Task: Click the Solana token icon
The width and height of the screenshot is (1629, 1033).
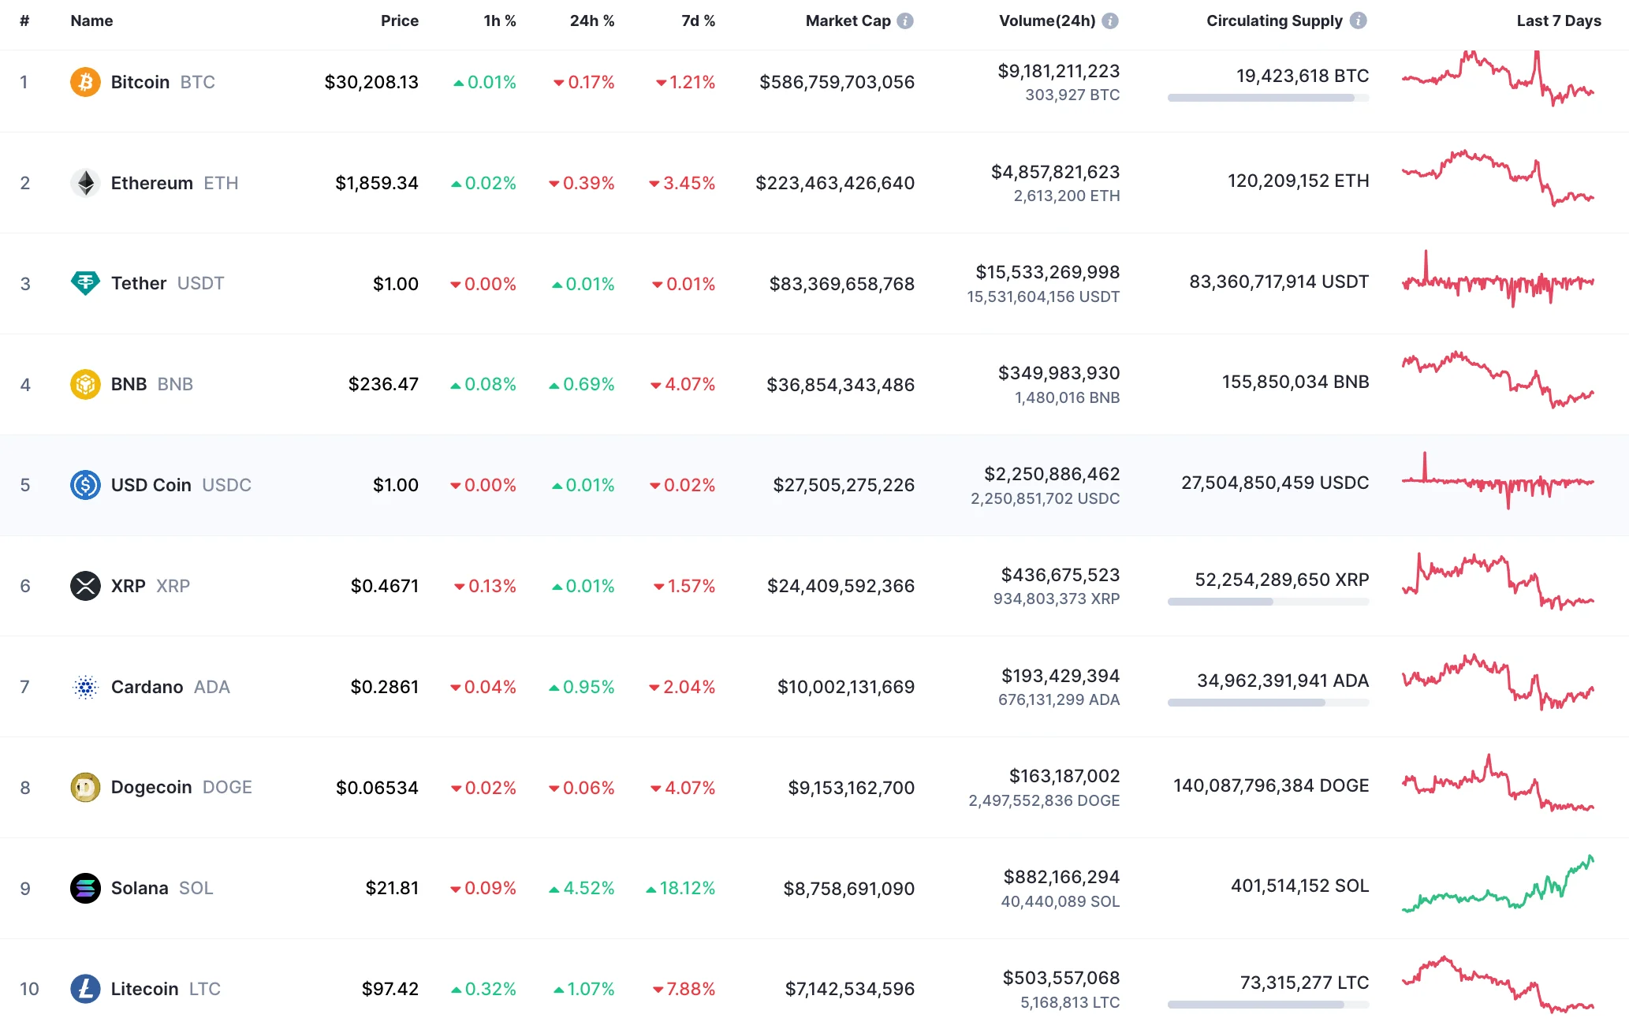Action: tap(86, 888)
